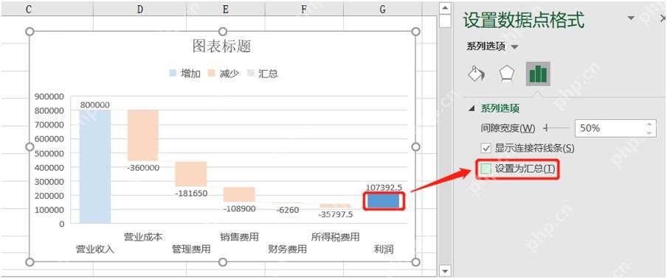Screen dimensions: 667x279
Task: Click the vertical scrollbar down arrow
Action: 445,270
